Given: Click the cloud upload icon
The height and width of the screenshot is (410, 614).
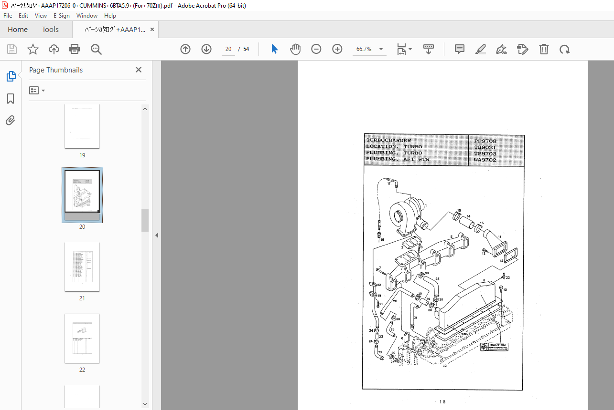Looking at the screenshot, I should click(x=54, y=49).
